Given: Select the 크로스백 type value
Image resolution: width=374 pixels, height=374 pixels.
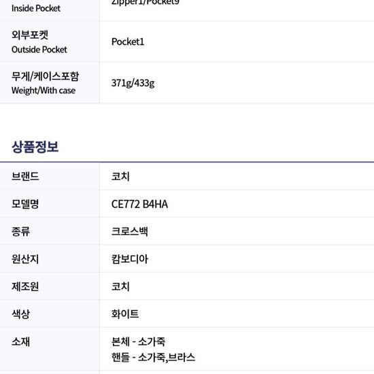Looking at the screenshot, I should coord(130,231).
